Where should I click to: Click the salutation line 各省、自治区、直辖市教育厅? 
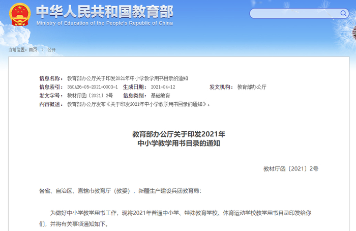[x=121, y=191]
